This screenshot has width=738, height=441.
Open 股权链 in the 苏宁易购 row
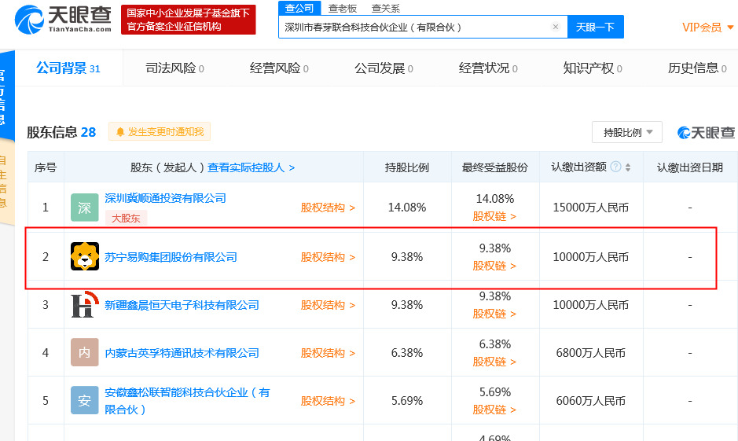(x=494, y=266)
